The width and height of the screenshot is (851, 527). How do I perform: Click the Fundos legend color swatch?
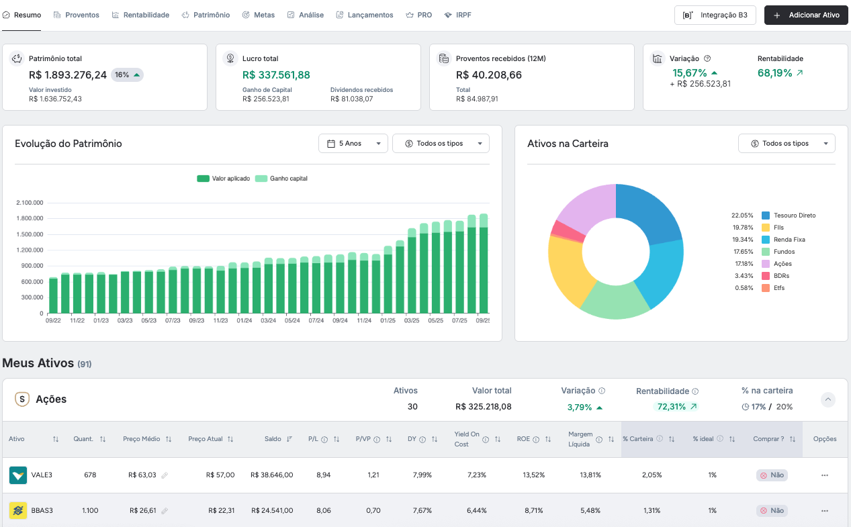(x=766, y=252)
